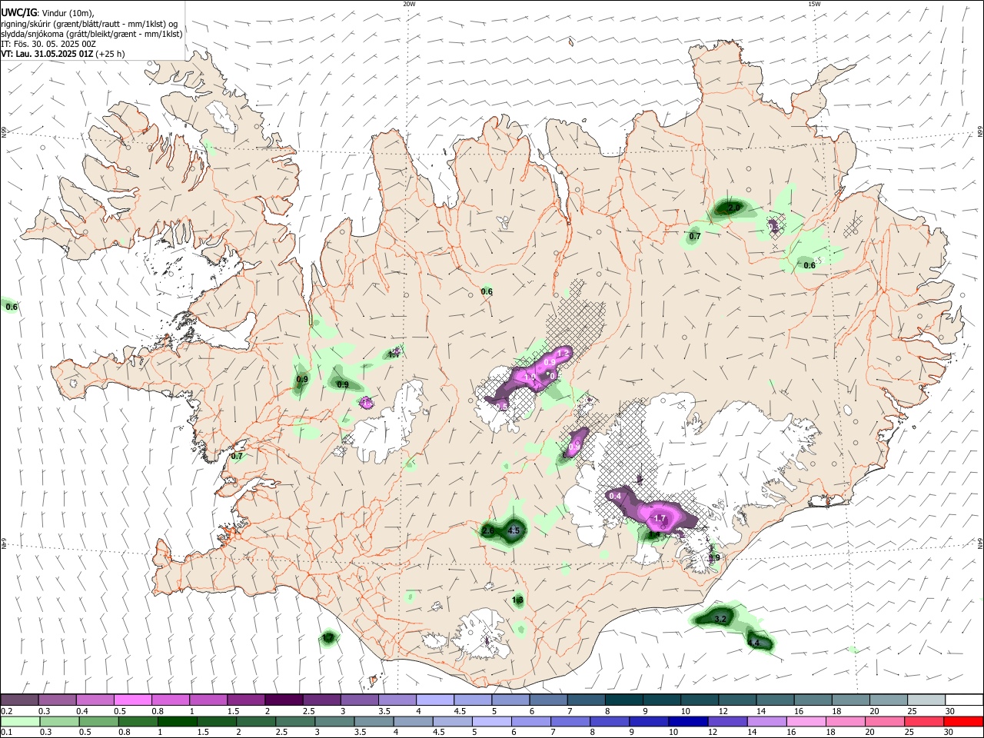Image resolution: width=984 pixels, height=738 pixels.
Task: Click the dark blue swatch between 10 and 12, lower legend
Action: 686,721
